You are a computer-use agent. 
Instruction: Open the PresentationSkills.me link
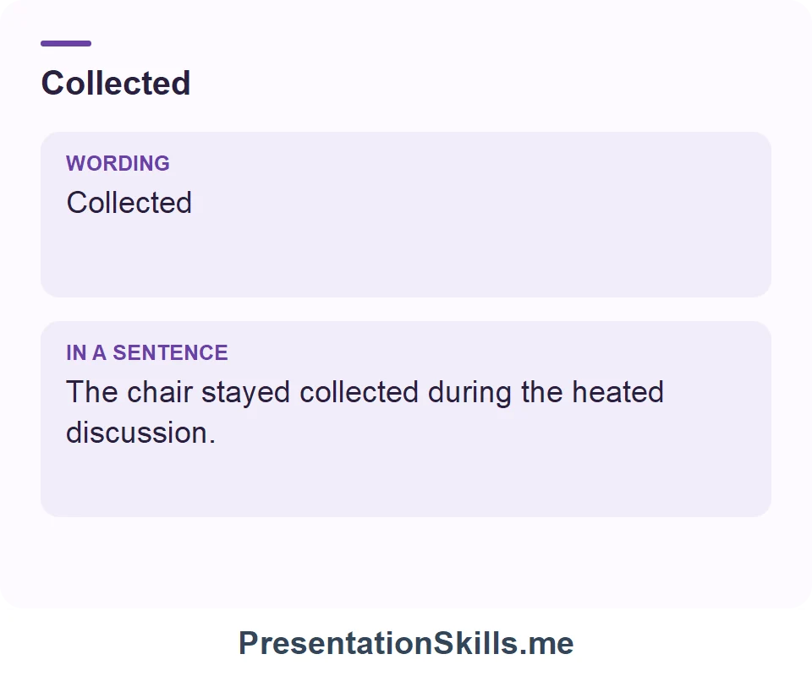(406, 643)
